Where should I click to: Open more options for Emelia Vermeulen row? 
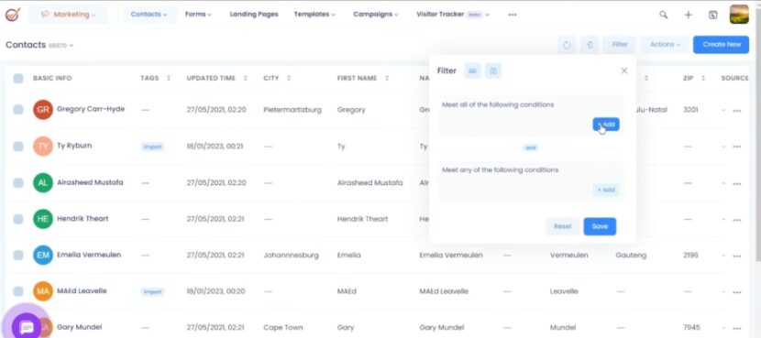(x=737, y=256)
